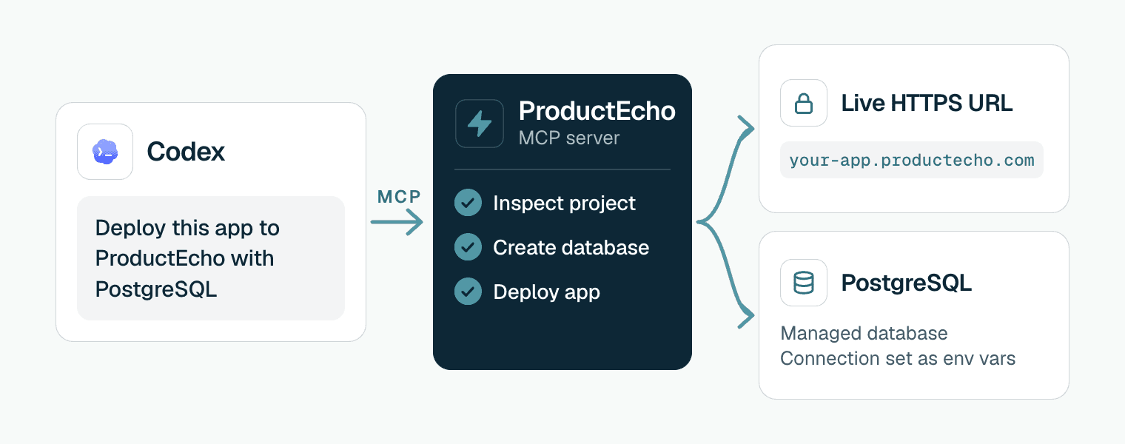Click the database cylinder icon beside PostgreSQL
The image size is (1125, 444).
point(804,283)
